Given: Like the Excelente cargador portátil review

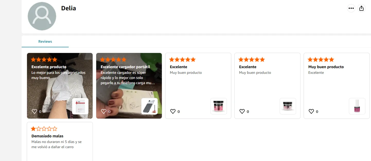Looking at the screenshot, I should (x=104, y=111).
